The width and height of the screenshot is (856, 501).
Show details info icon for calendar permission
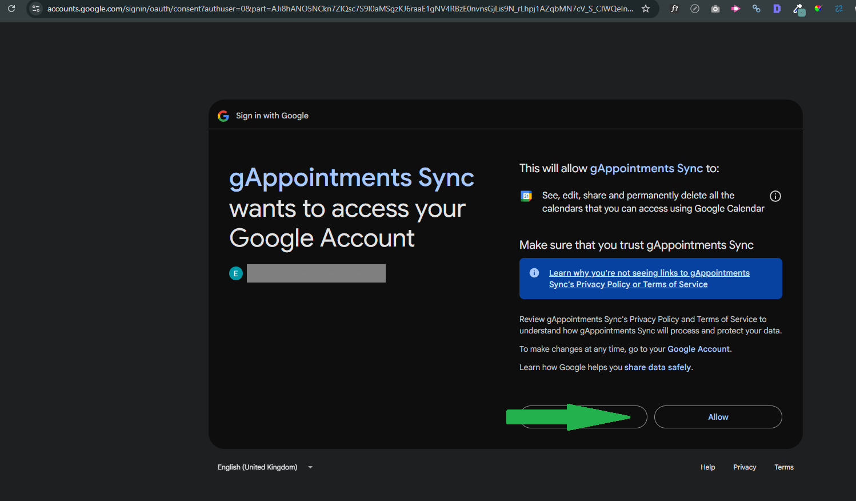[x=775, y=196]
